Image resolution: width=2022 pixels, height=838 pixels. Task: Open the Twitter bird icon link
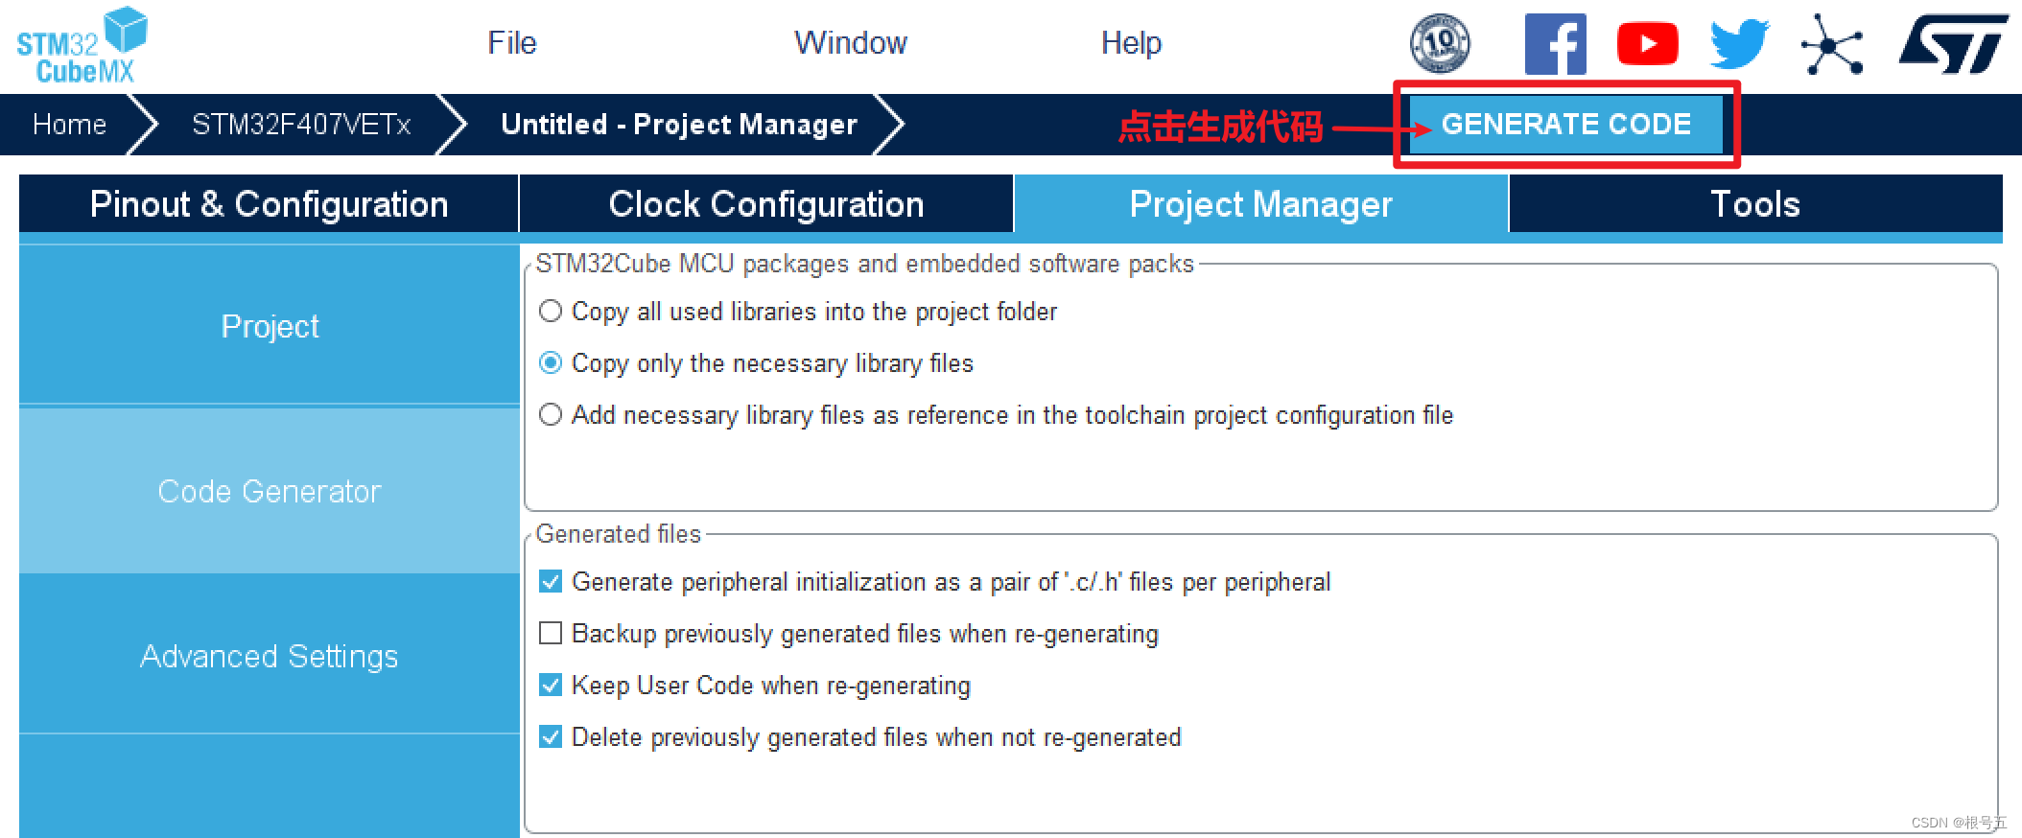tap(1739, 44)
